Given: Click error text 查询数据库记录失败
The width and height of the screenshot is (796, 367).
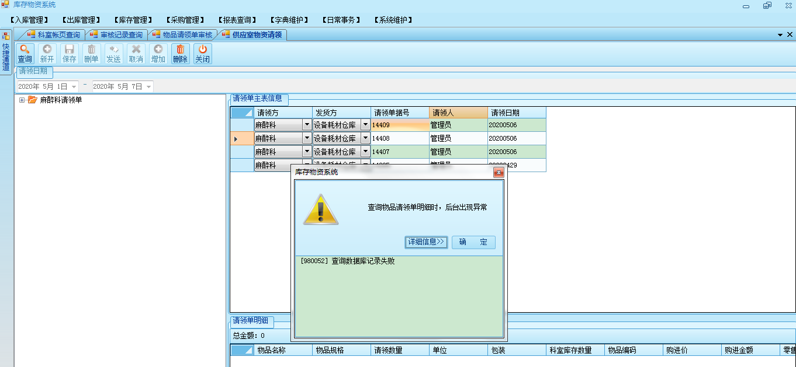Looking at the screenshot, I should click(363, 261).
